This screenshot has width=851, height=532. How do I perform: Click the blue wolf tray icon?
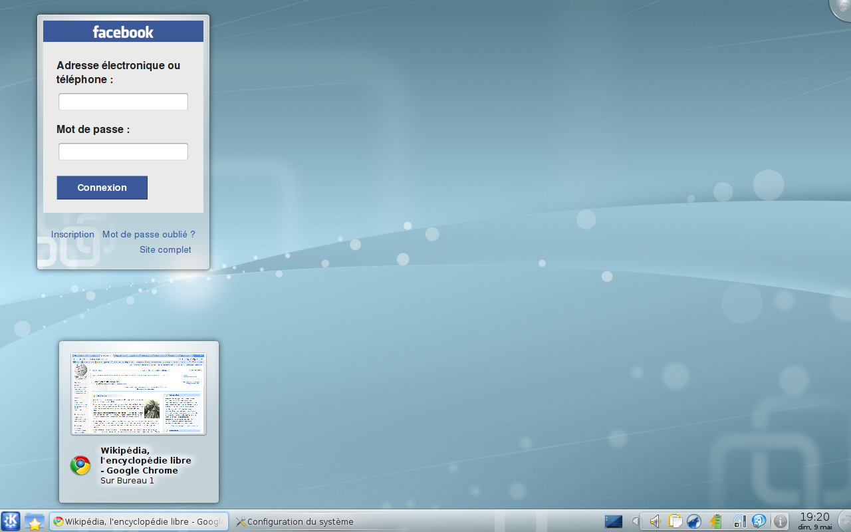coord(694,521)
